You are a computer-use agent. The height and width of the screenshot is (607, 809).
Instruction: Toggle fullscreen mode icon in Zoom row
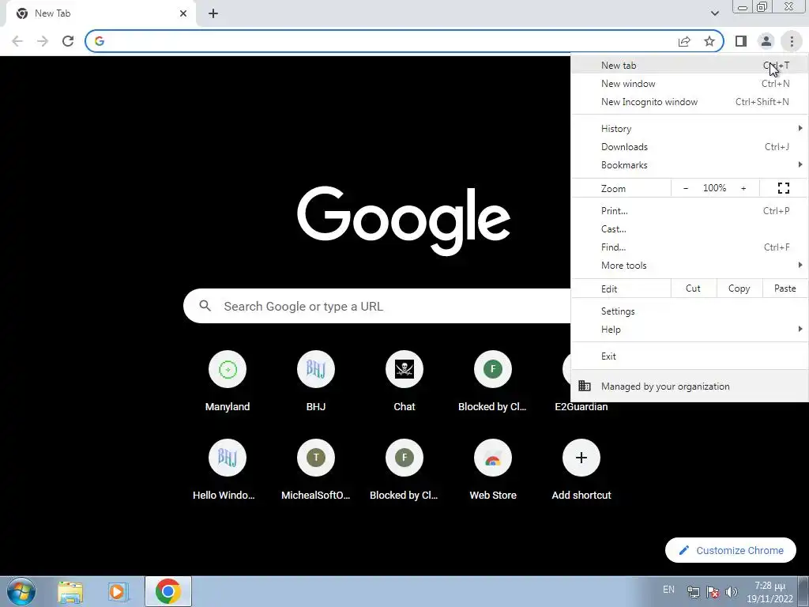pyautogui.click(x=783, y=188)
